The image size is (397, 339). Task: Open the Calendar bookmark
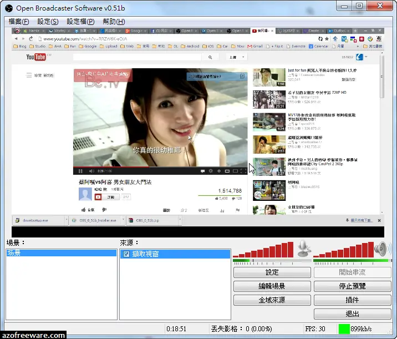(318, 46)
